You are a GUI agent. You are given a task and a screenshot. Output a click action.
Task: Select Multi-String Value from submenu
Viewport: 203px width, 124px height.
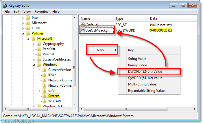pos(149,84)
